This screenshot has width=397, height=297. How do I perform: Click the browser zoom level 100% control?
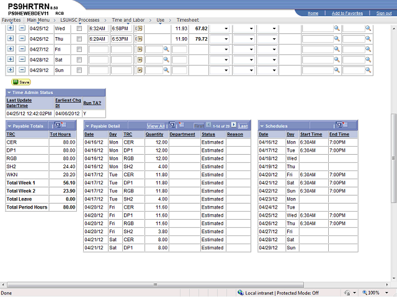375,293
